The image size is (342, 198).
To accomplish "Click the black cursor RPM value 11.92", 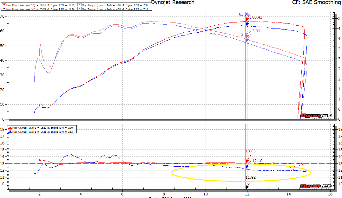I will (251, 177).
